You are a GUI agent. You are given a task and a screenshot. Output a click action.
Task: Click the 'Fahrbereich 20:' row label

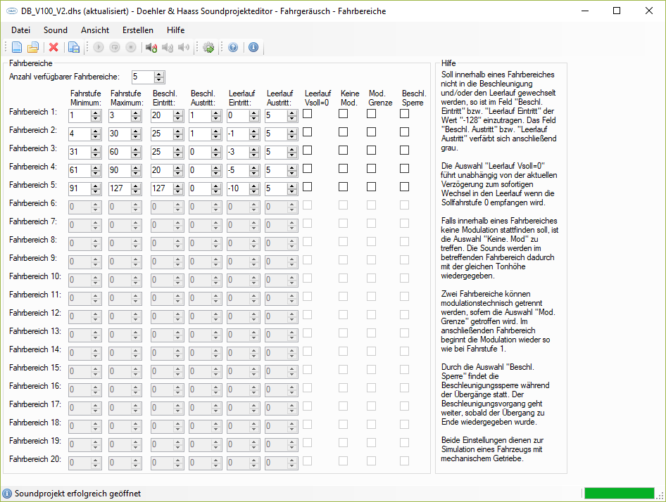34,459
